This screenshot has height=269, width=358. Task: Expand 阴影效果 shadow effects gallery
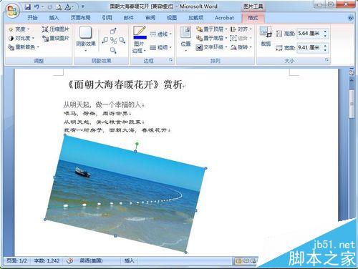[x=86, y=39]
